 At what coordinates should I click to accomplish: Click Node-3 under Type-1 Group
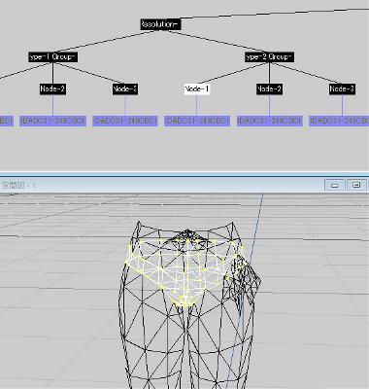[x=125, y=88]
